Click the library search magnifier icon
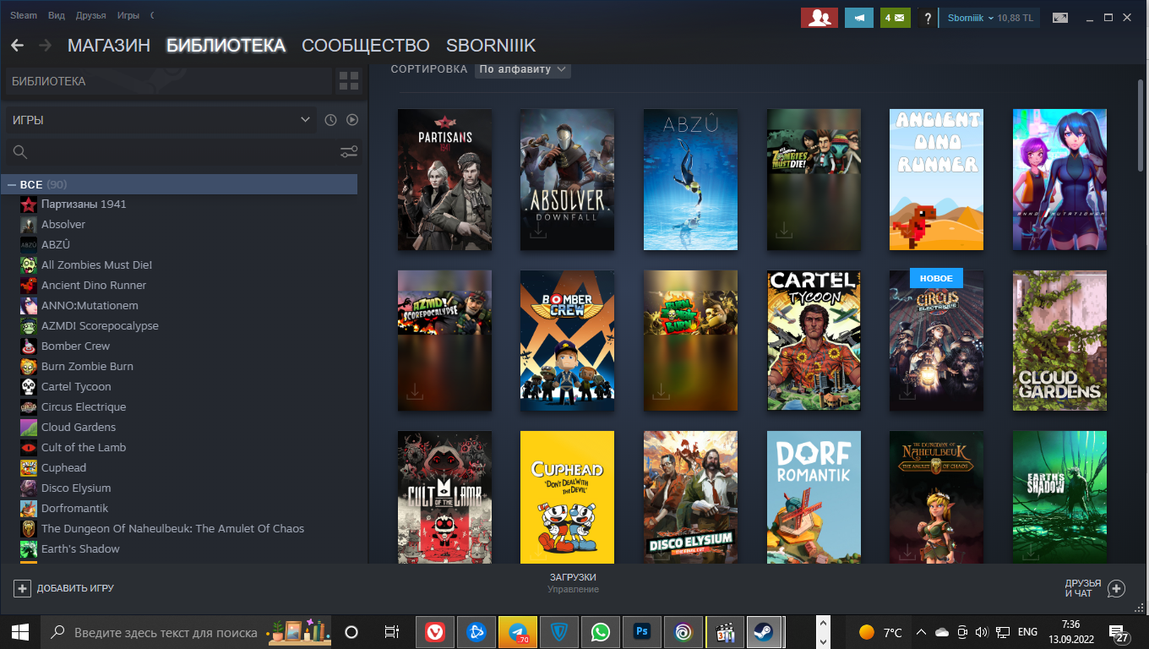 20,151
